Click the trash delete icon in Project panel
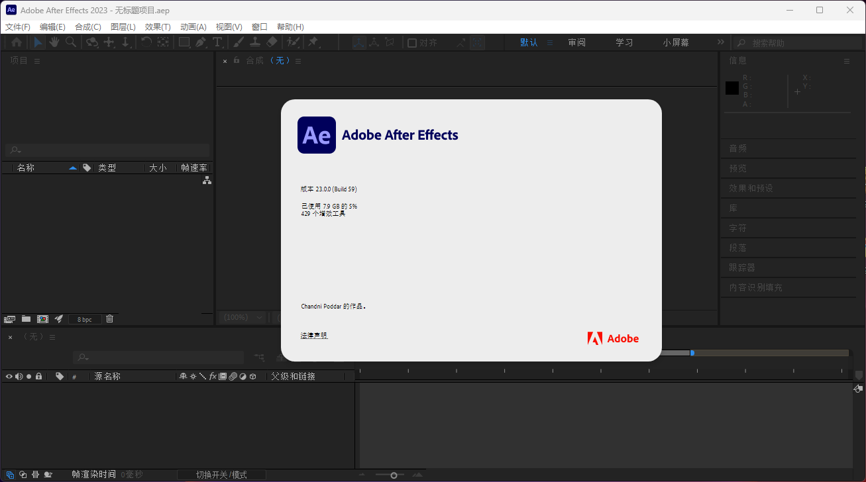 coord(110,319)
